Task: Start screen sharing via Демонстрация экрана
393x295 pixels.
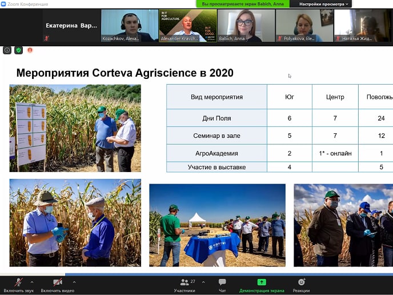Action: pyautogui.click(x=262, y=285)
